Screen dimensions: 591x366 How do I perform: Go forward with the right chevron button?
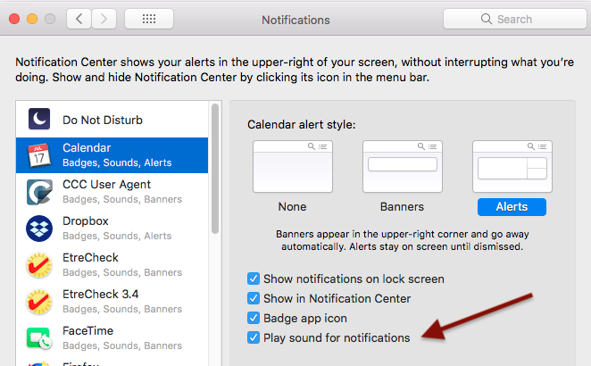pos(104,19)
